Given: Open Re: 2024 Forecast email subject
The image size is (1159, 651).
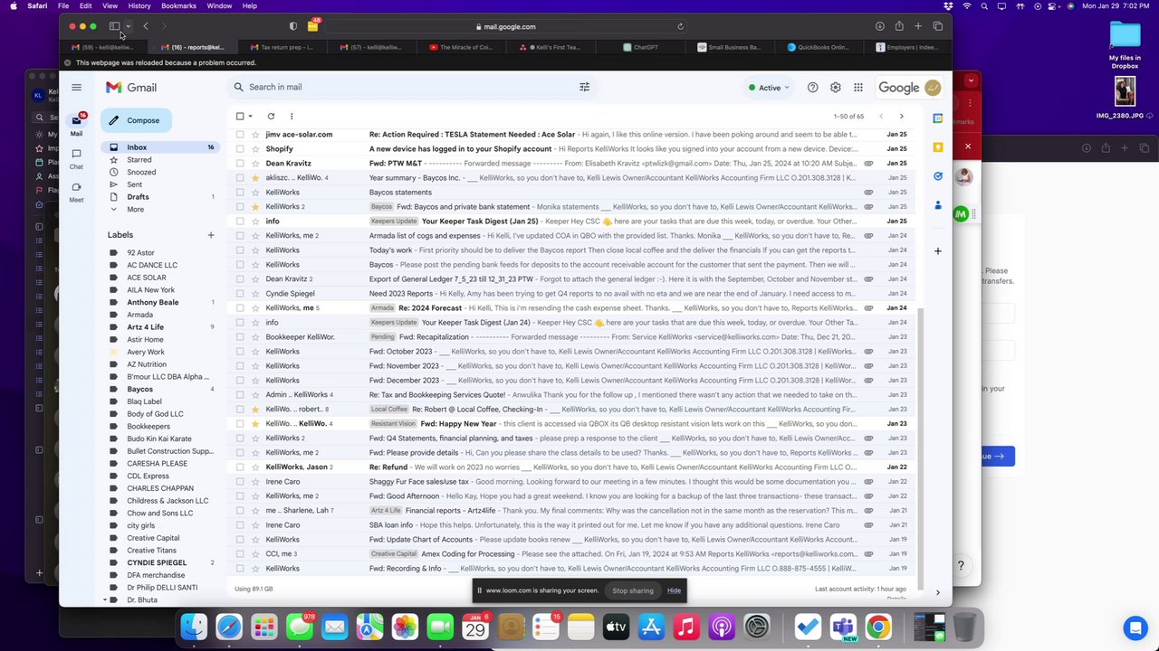Looking at the screenshot, I should [x=429, y=307].
